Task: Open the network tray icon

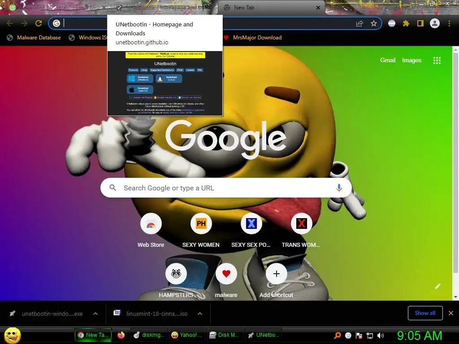Action: (x=370, y=335)
